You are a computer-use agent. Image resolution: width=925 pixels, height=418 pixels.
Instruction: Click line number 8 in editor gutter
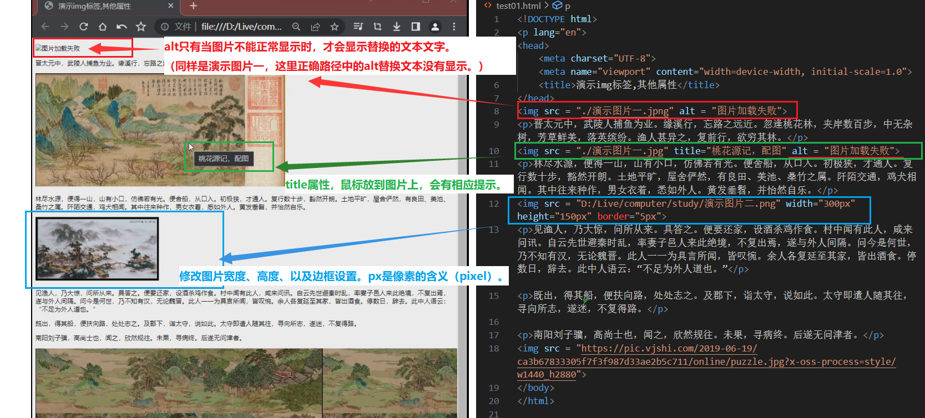click(497, 111)
